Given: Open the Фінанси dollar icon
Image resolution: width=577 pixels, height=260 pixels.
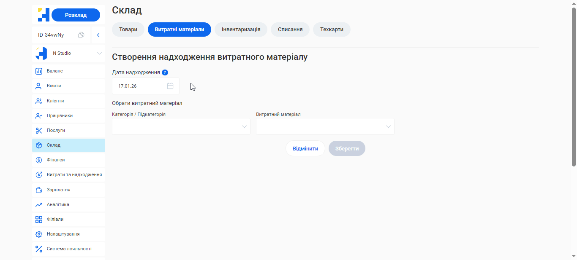Looking at the screenshot, I should point(39,160).
